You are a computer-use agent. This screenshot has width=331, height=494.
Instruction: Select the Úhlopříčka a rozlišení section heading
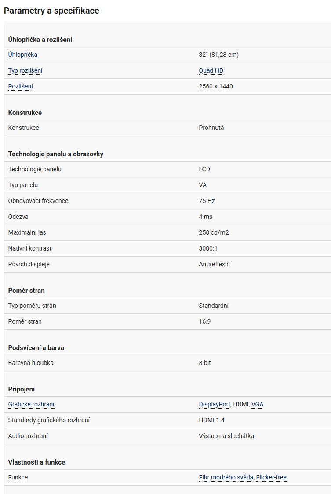tap(40, 40)
